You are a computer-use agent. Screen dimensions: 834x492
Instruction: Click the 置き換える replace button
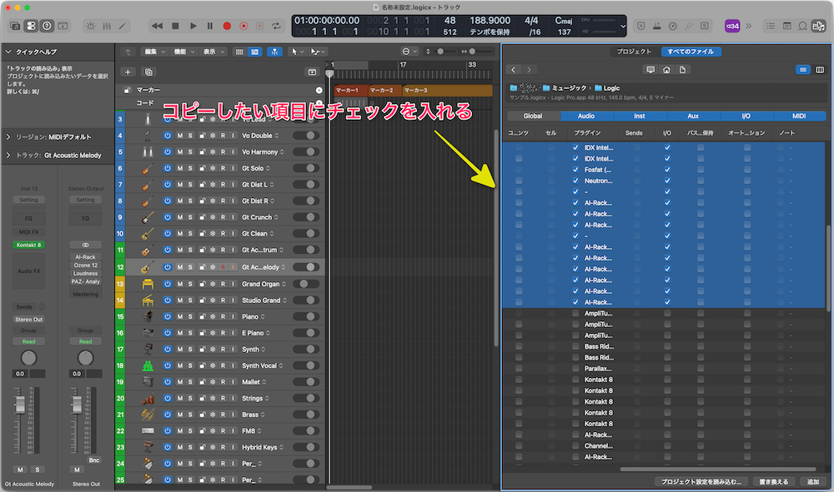[x=774, y=482]
